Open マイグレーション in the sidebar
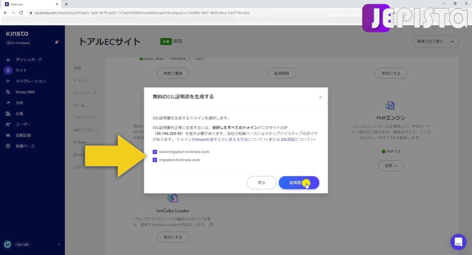The image size is (472, 255). (31, 81)
